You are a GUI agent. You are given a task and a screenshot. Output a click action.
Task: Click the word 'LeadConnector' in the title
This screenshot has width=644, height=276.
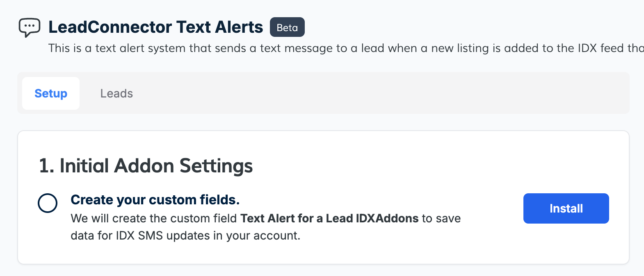click(110, 27)
